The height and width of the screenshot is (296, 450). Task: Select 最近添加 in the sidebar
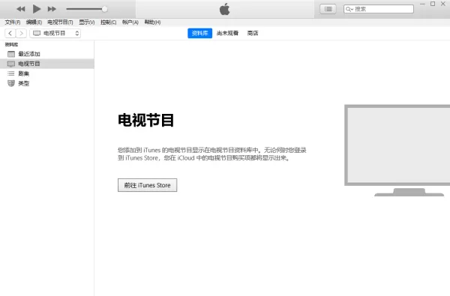coord(47,54)
